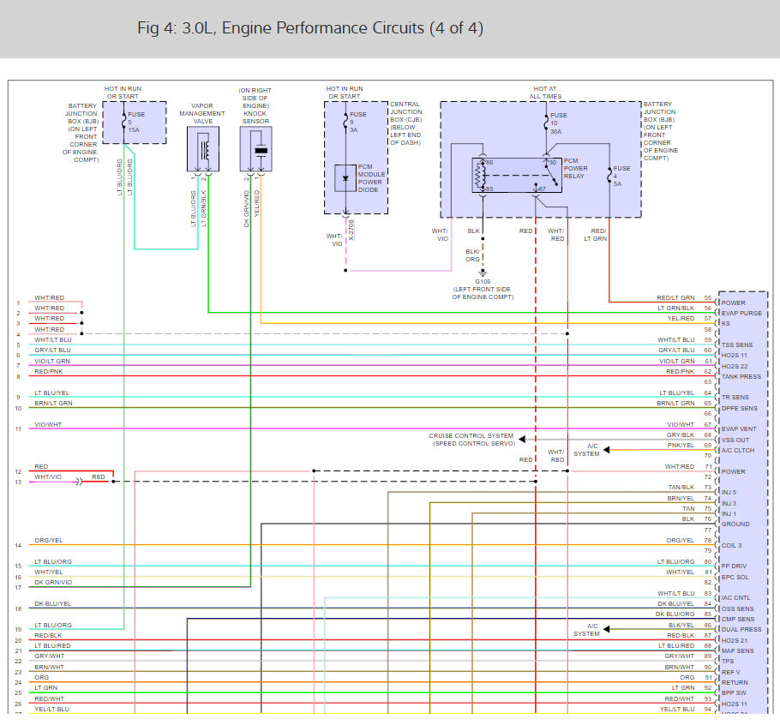The height and width of the screenshot is (725, 780).
Task: Select the G106 ground symbol
Action: tap(483, 273)
